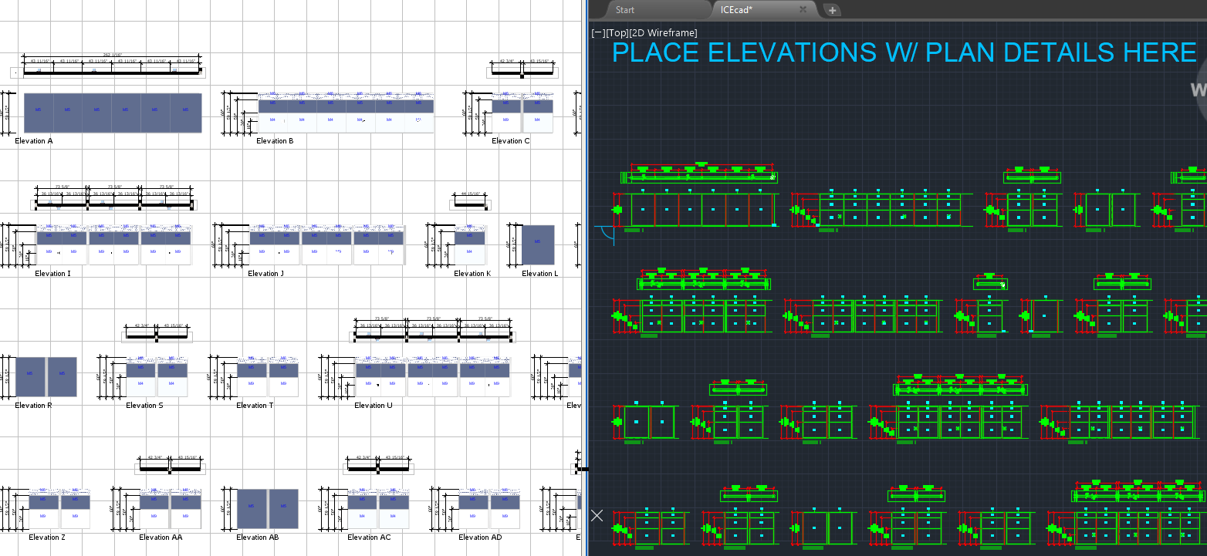Select the Elevation B panel drawing
Screen dimensions: 1207x556
[346, 113]
